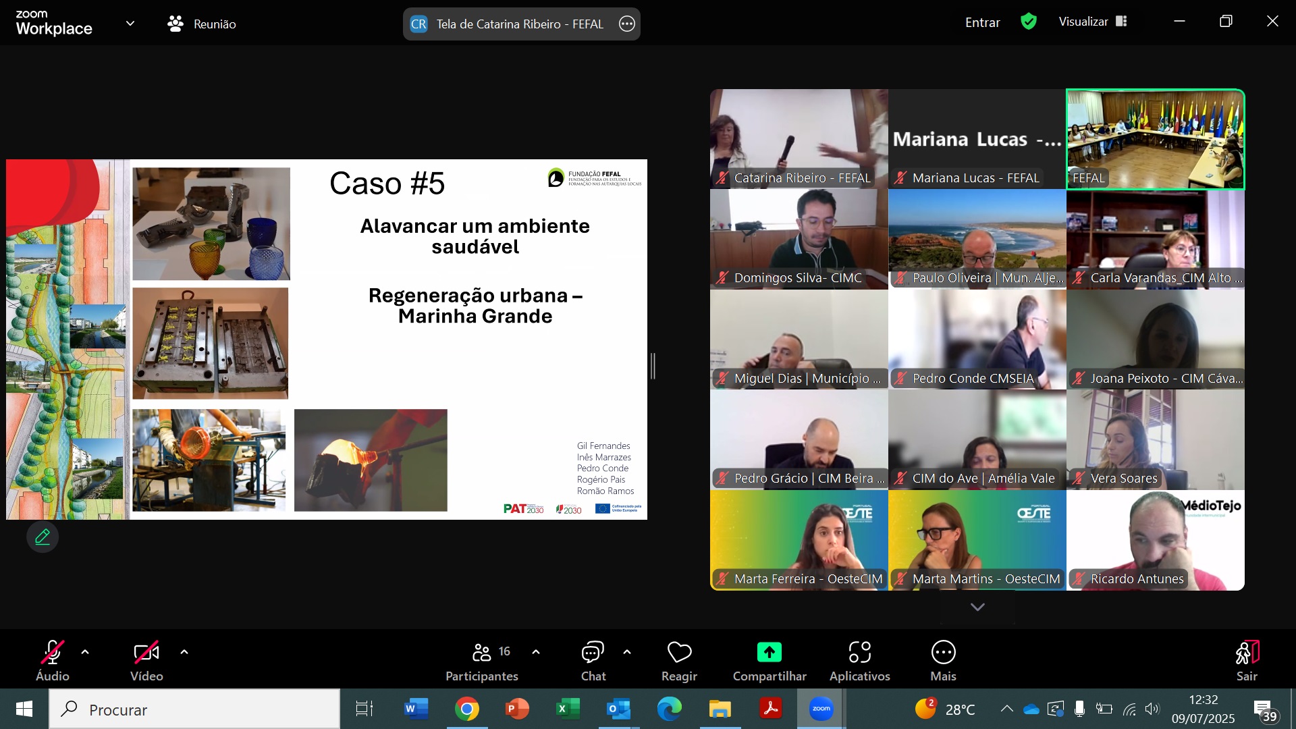This screenshot has height=729, width=1296.
Task: Click the Entrar sign in button
Action: click(982, 22)
